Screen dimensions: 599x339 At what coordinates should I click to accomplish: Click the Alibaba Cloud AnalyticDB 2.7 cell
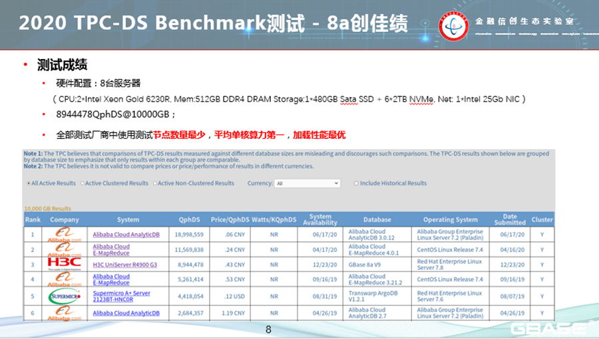point(367,313)
